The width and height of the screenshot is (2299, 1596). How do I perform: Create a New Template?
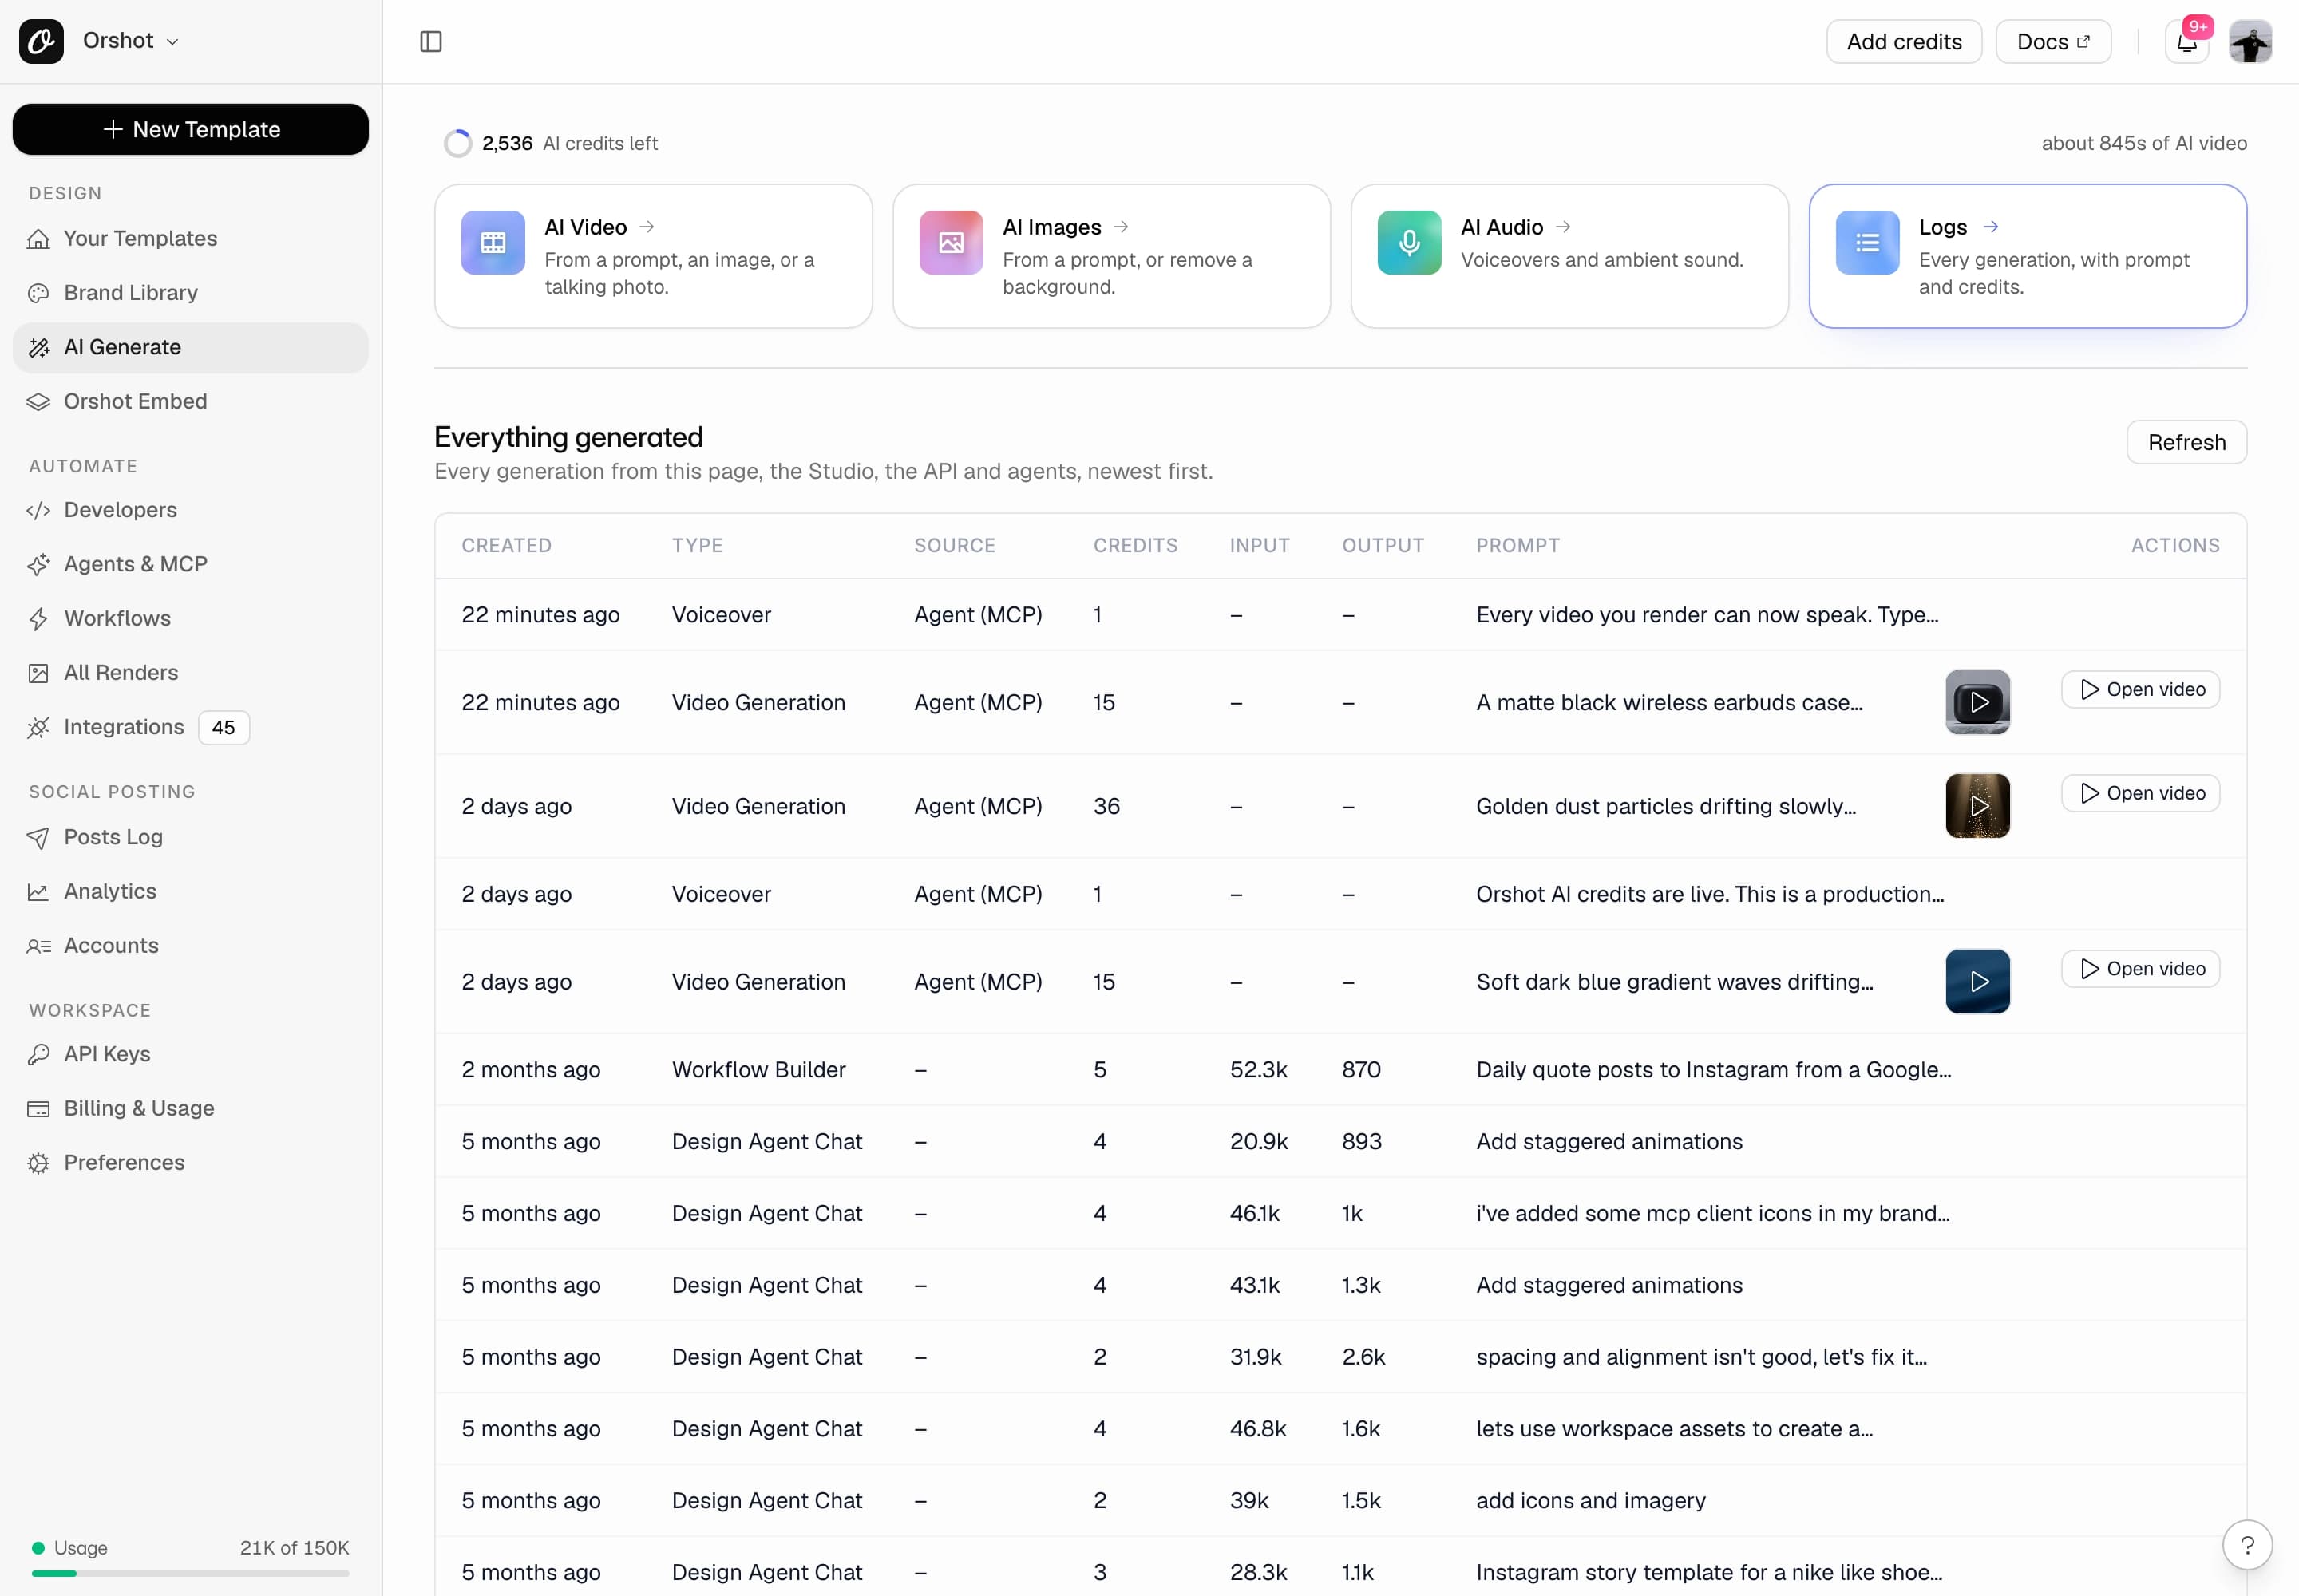coord(190,129)
